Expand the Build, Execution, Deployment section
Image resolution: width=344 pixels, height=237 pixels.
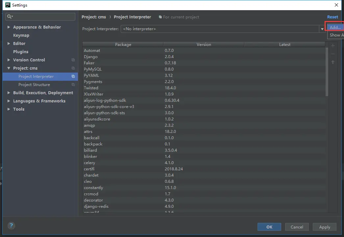tap(9, 93)
